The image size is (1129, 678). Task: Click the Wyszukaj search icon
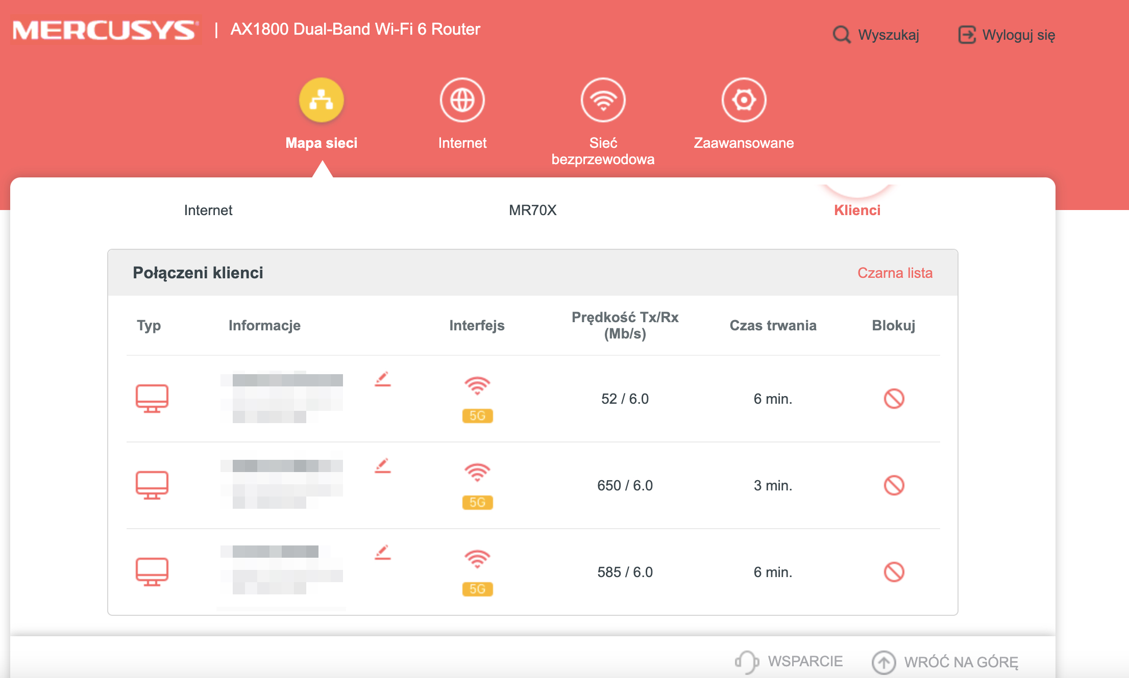[842, 35]
